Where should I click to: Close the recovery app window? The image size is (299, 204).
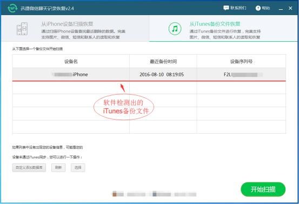[x=290, y=8]
